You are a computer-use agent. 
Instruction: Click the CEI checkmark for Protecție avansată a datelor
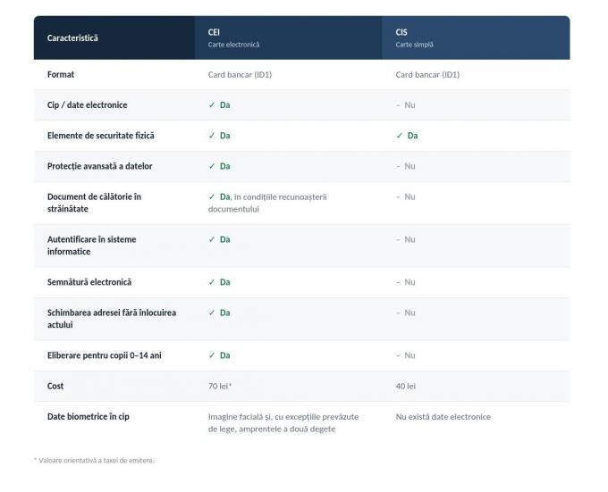(x=212, y=166)
